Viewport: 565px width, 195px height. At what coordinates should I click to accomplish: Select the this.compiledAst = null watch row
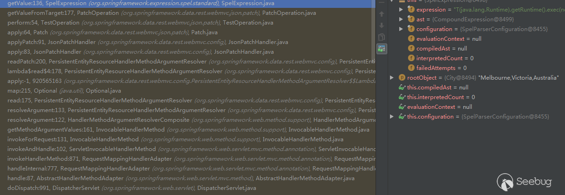point(476,88)
